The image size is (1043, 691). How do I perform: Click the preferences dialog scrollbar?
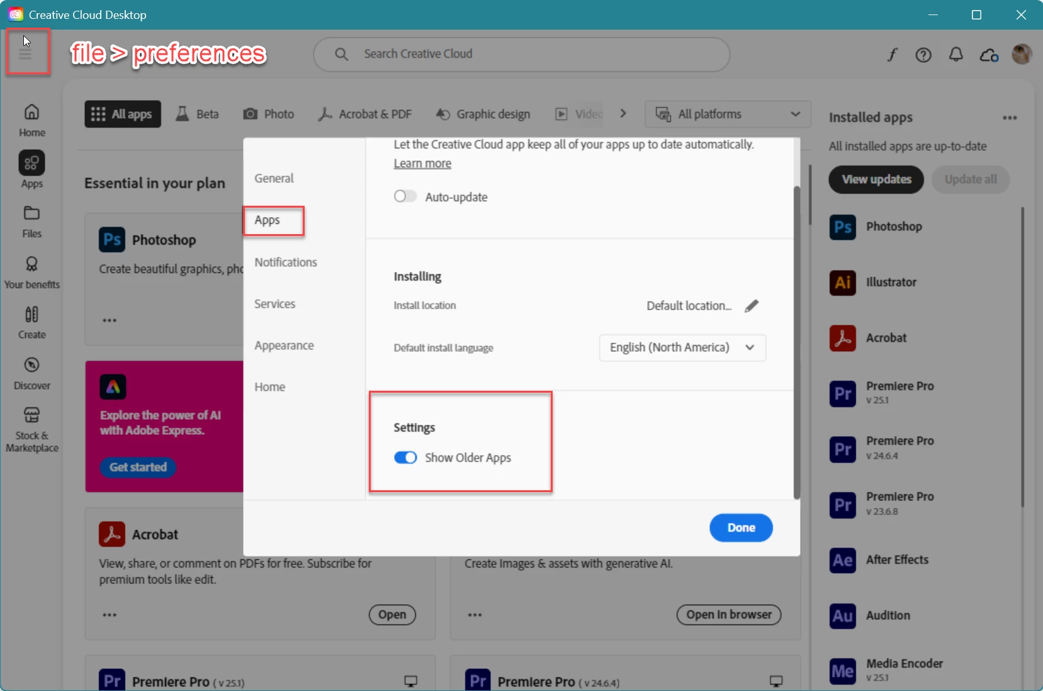point(796,342)
